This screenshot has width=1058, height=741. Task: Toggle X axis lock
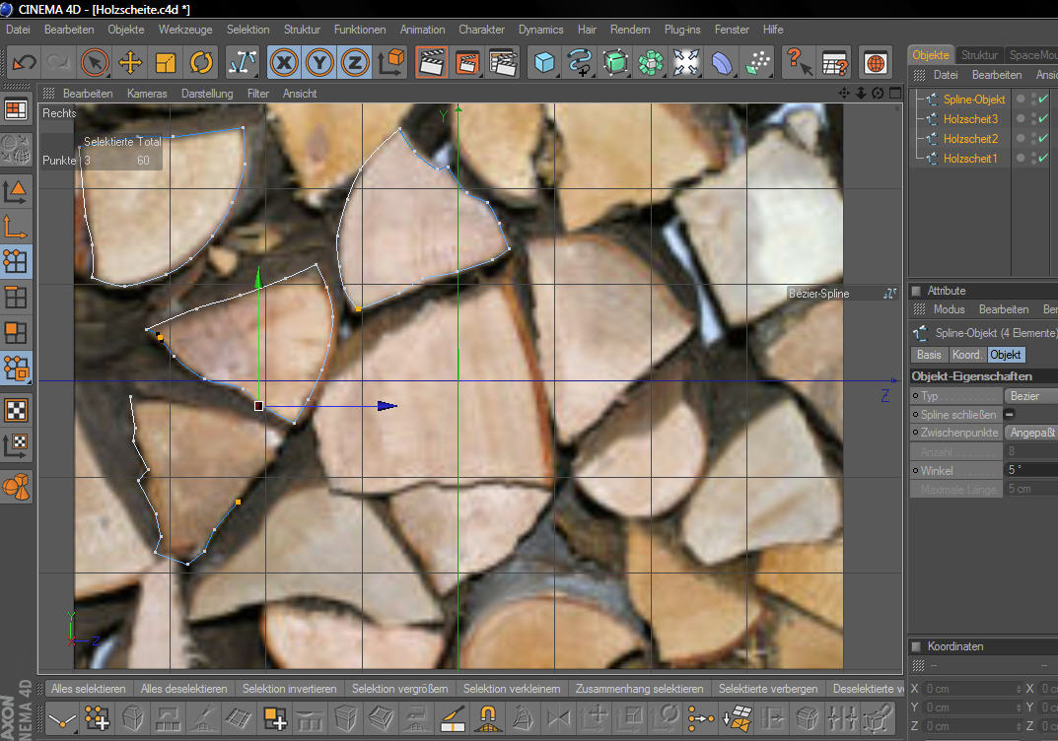coord(284,63)
